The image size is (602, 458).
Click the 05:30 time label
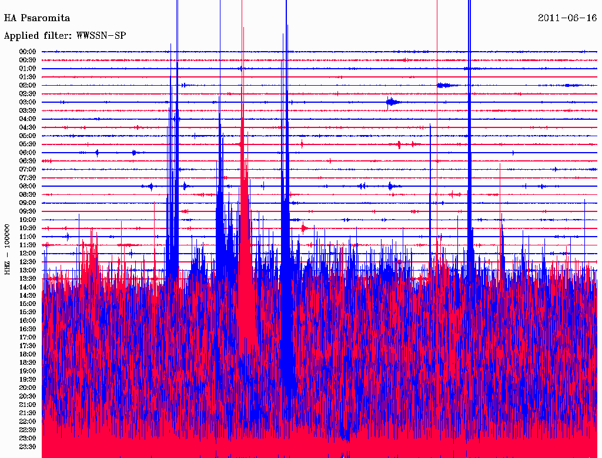point(28,144)
